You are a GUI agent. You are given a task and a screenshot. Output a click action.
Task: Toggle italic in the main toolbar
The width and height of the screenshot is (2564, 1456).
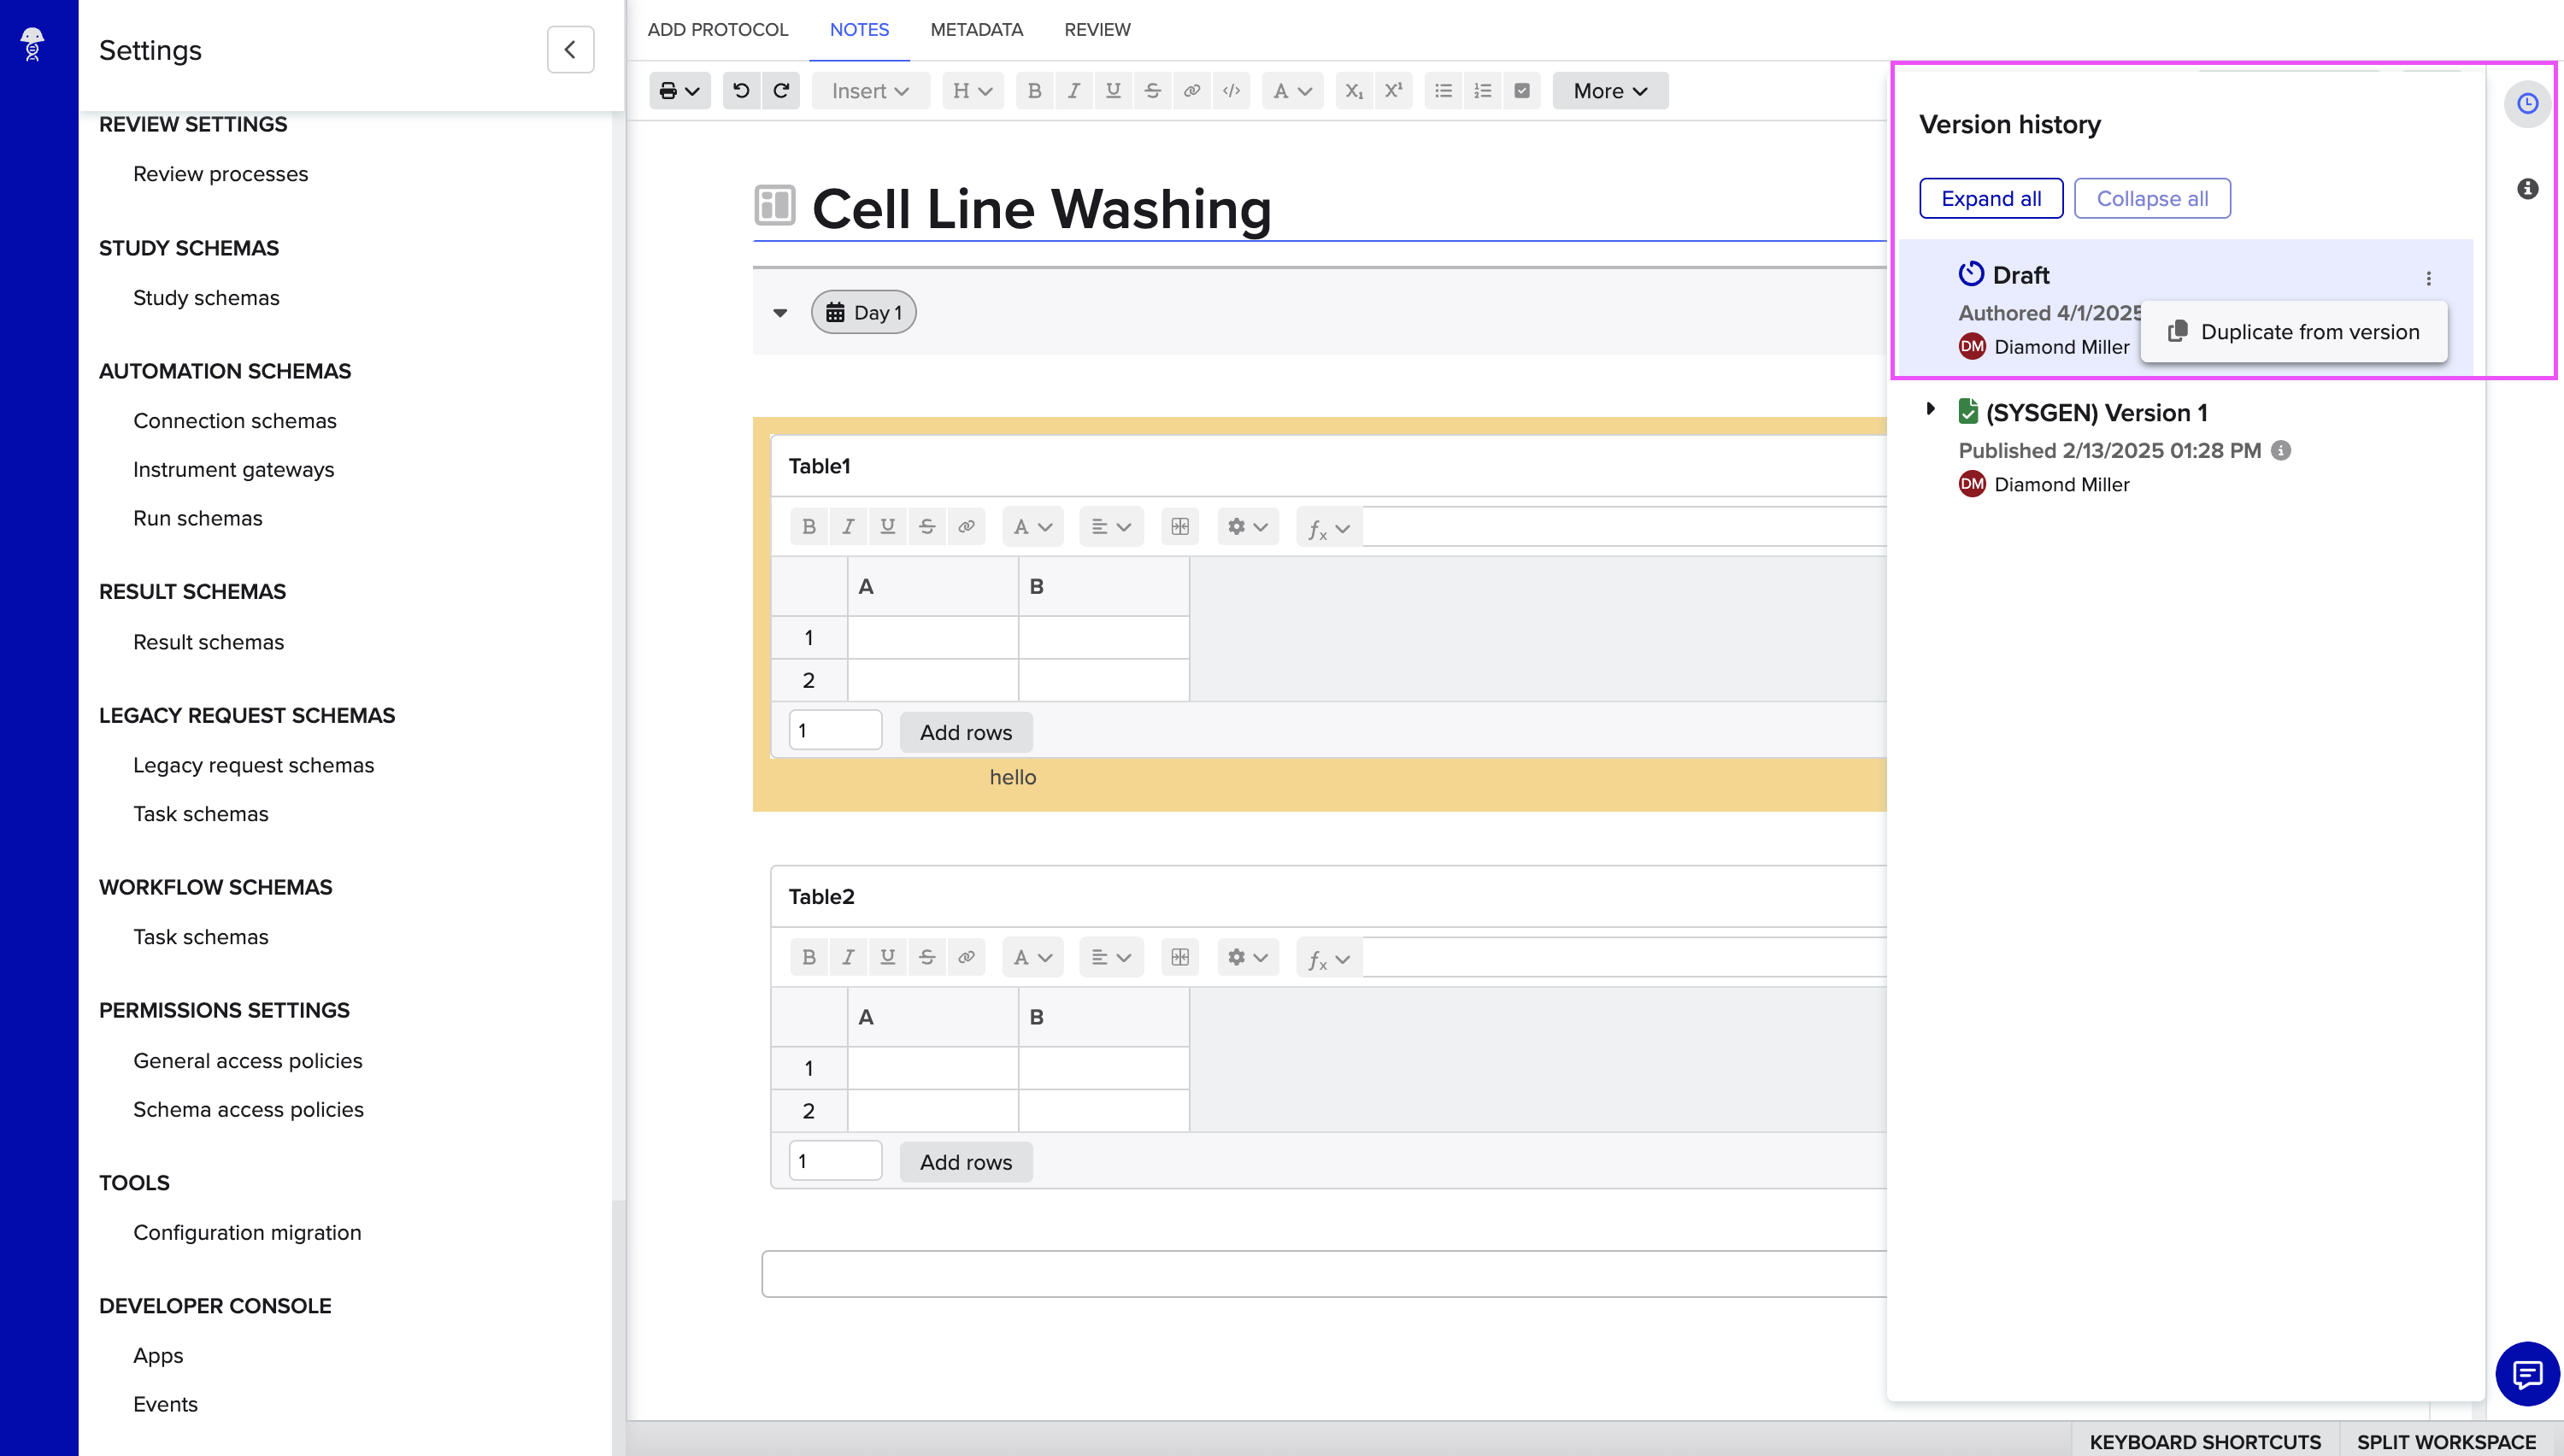(x=1073, y=91)
